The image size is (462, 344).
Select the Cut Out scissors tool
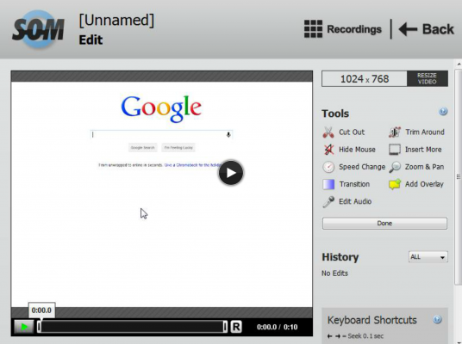click(344, 132)
